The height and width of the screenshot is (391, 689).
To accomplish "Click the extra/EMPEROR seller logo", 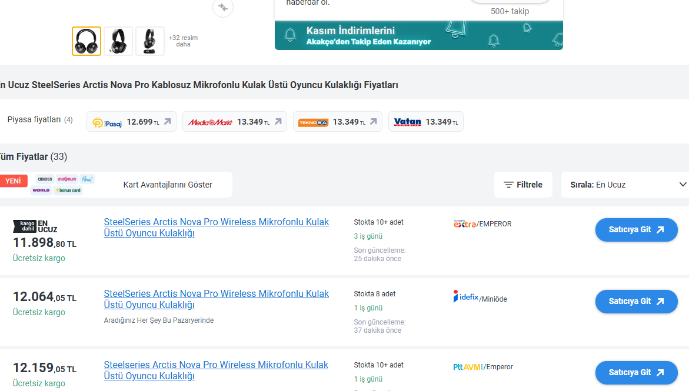I will click(x=482, y=223).
